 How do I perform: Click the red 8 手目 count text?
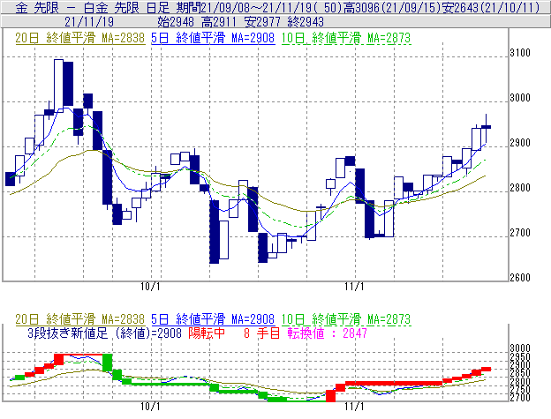(261, 333)
